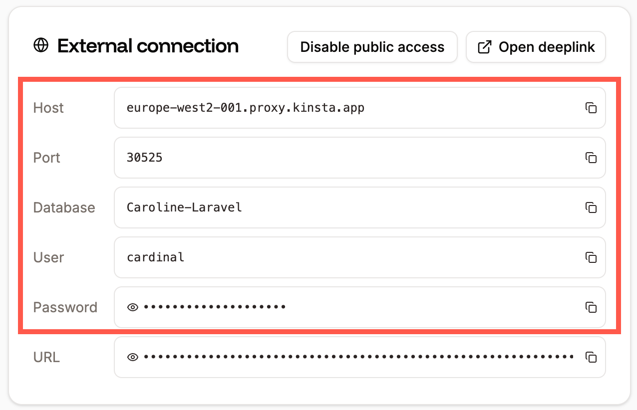Screen dimensions: 637x410
Task: Click the Host row label
Action: (48, 108)
